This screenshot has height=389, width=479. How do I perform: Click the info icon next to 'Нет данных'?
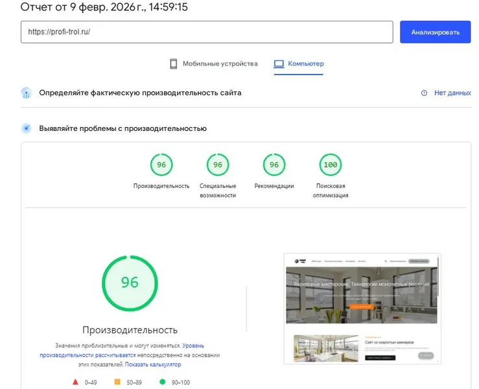pos(425,93)
